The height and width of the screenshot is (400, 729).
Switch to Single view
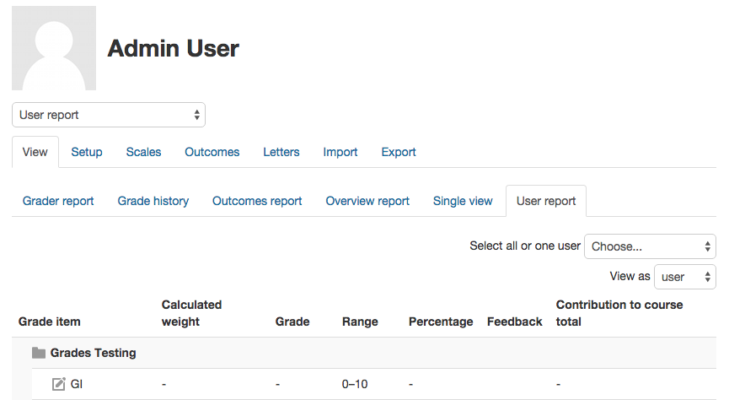(x=463, y=201)
